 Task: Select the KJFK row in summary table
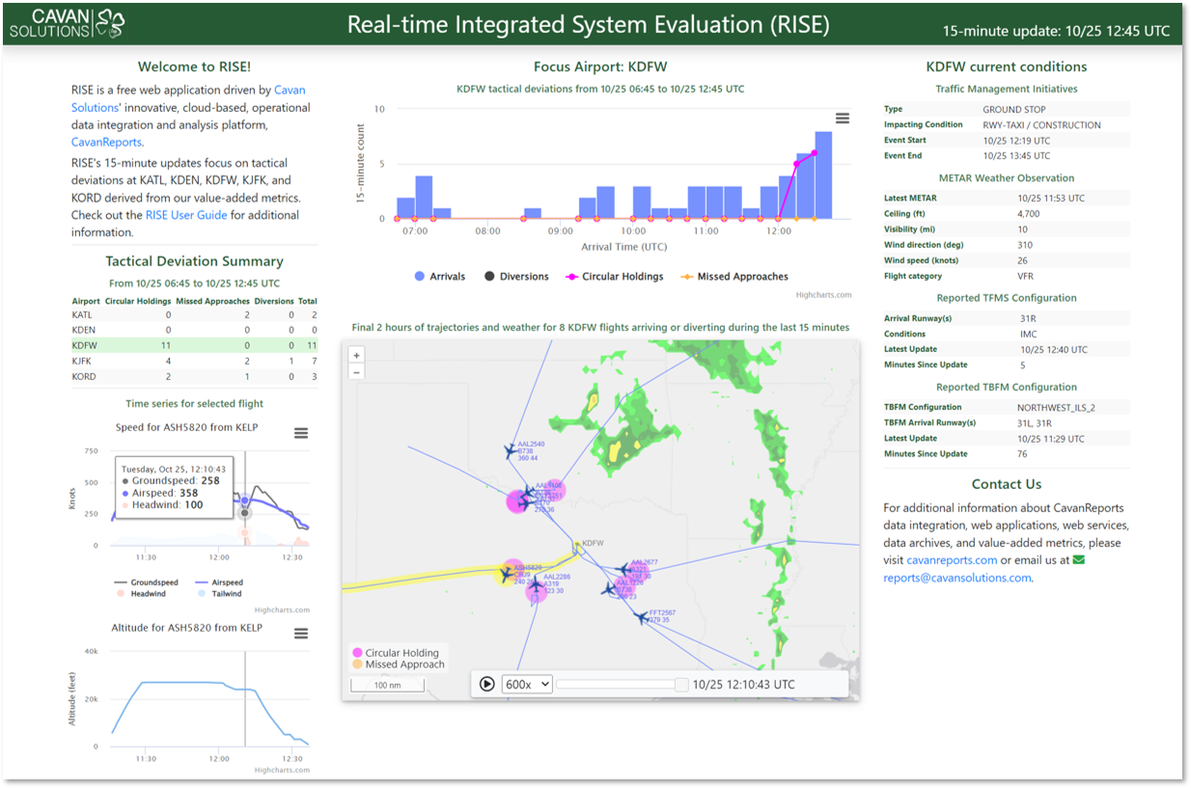click(x=84, y=361)
